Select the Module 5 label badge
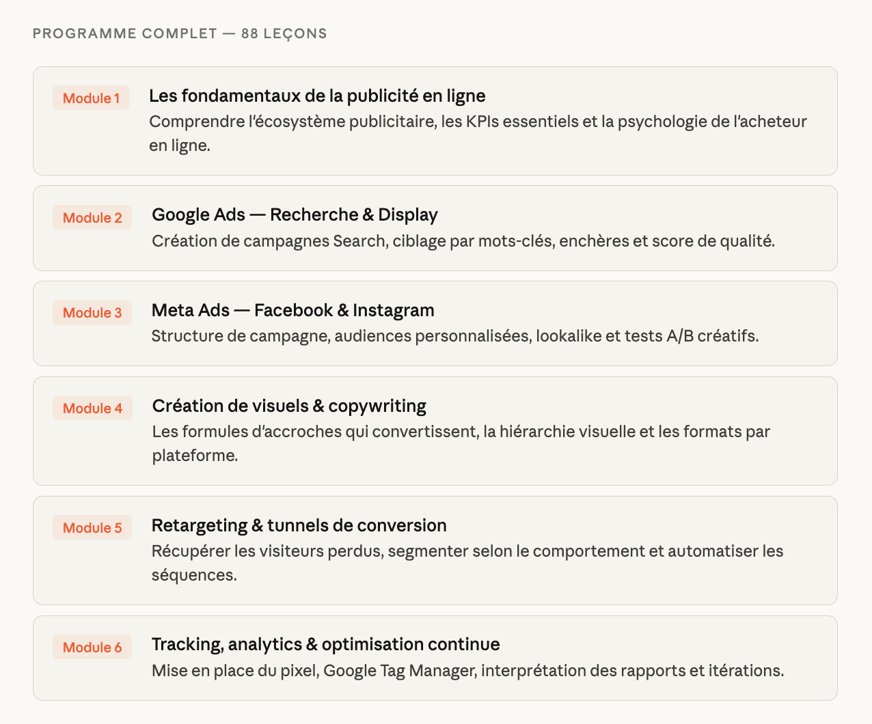This screenshot has width=872, height=724. pyautogui.click(x=92, y=528)
